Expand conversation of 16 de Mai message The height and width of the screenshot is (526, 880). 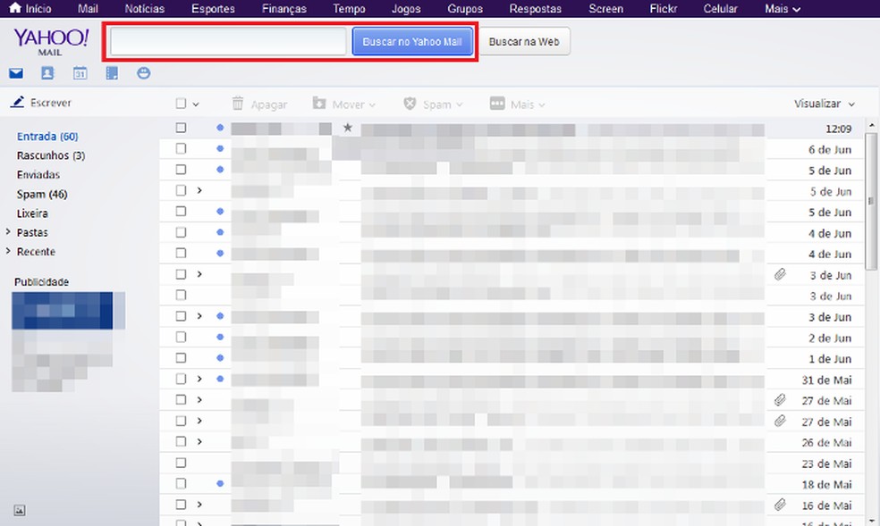199,505
